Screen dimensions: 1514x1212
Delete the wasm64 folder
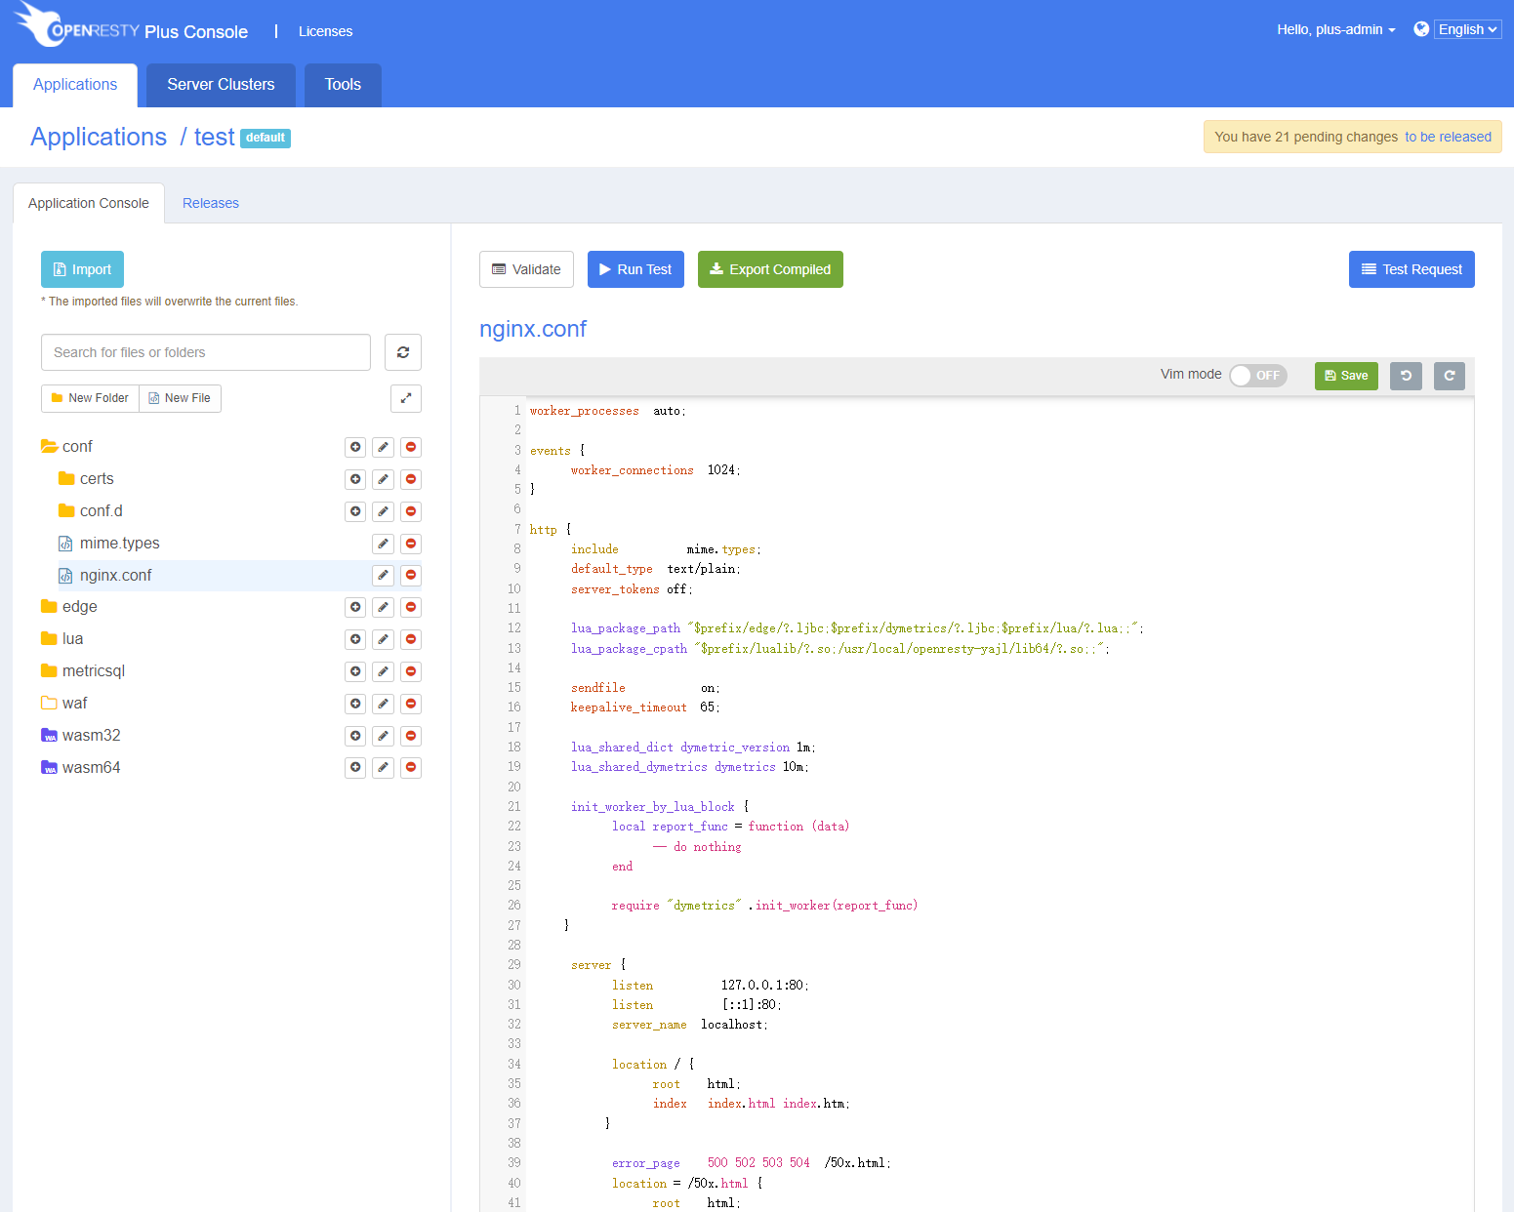(411, 768)
